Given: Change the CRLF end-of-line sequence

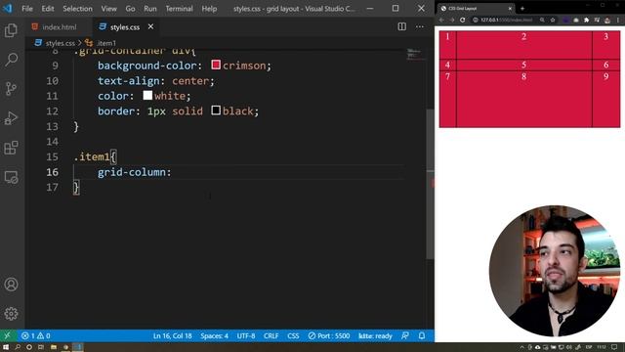Looking at the screenshot, I should click(x=271, y=336).
